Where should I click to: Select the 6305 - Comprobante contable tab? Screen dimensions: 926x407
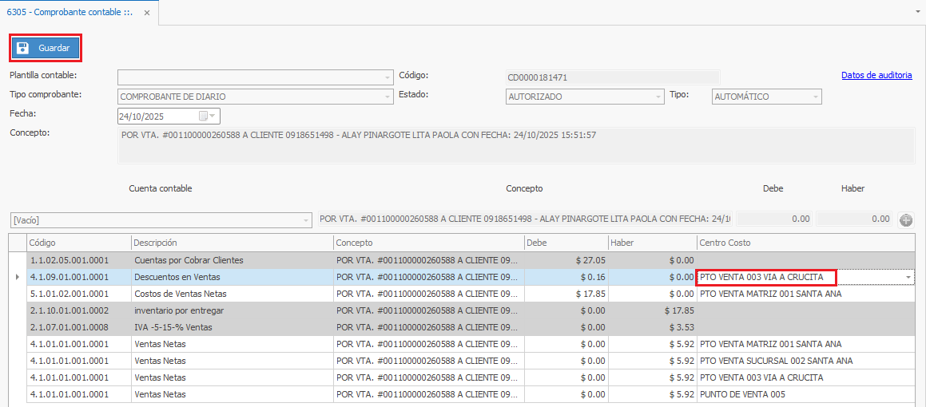69,13
